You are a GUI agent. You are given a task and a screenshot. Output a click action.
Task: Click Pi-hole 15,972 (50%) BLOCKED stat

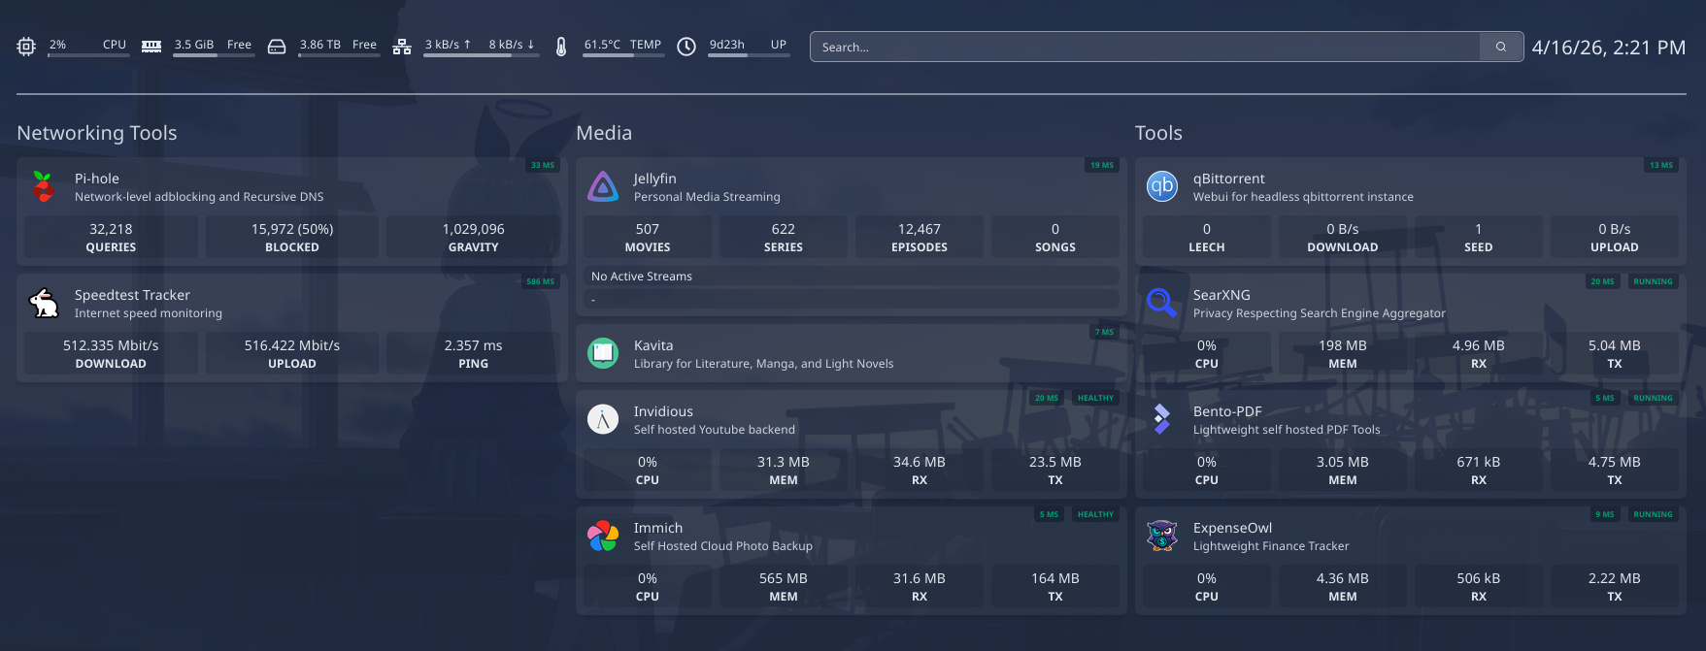[x=292, y=238]
